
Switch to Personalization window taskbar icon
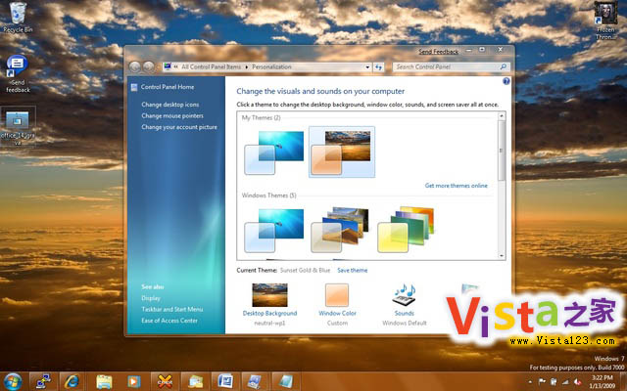point(286,382)
